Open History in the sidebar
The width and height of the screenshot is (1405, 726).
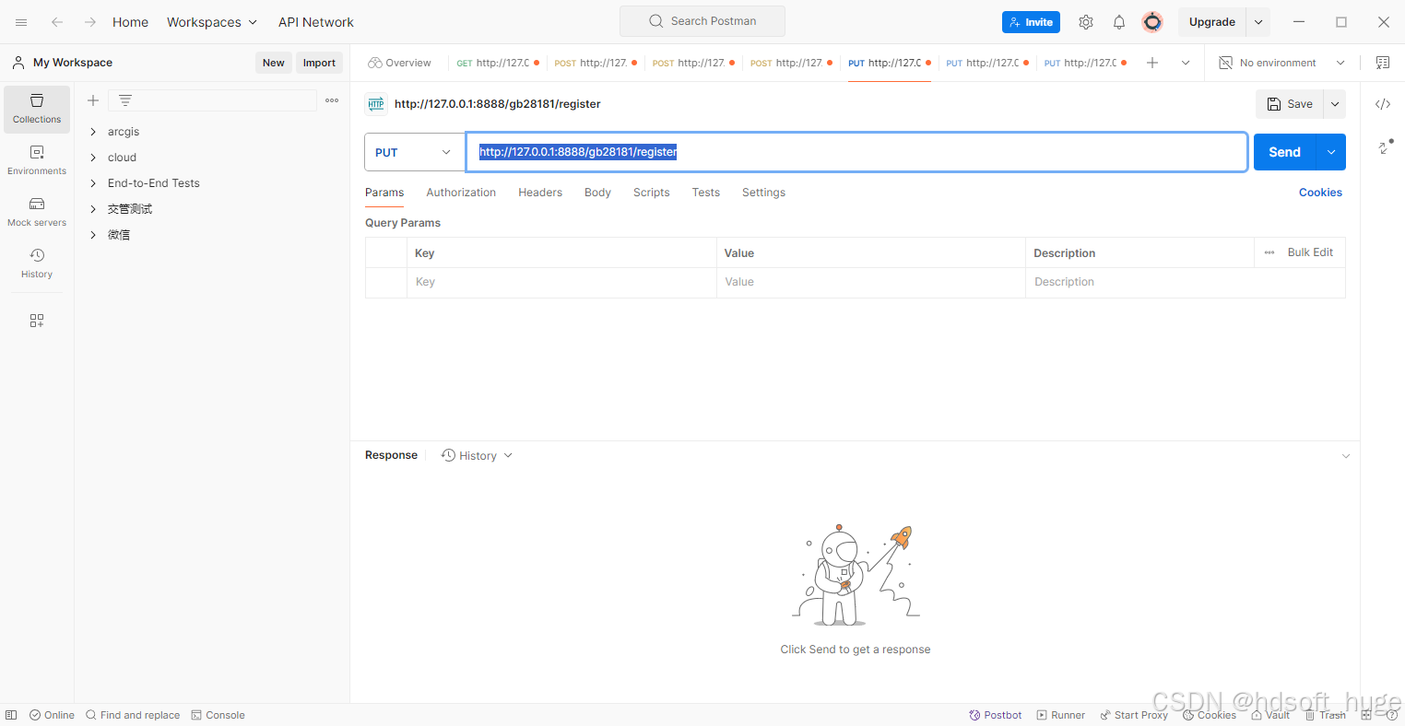pyautogui.click(x=37, y=263)
